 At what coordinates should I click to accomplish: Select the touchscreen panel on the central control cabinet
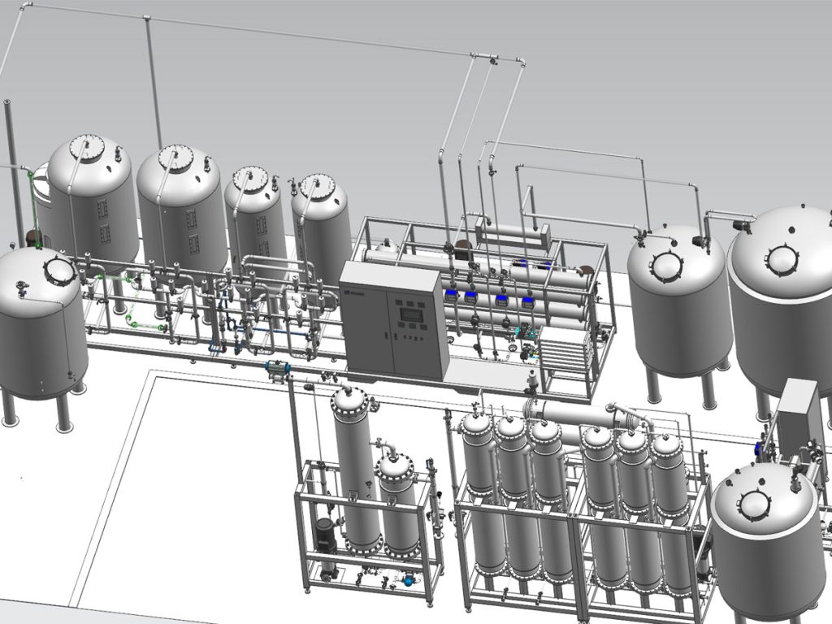(412, 314)
